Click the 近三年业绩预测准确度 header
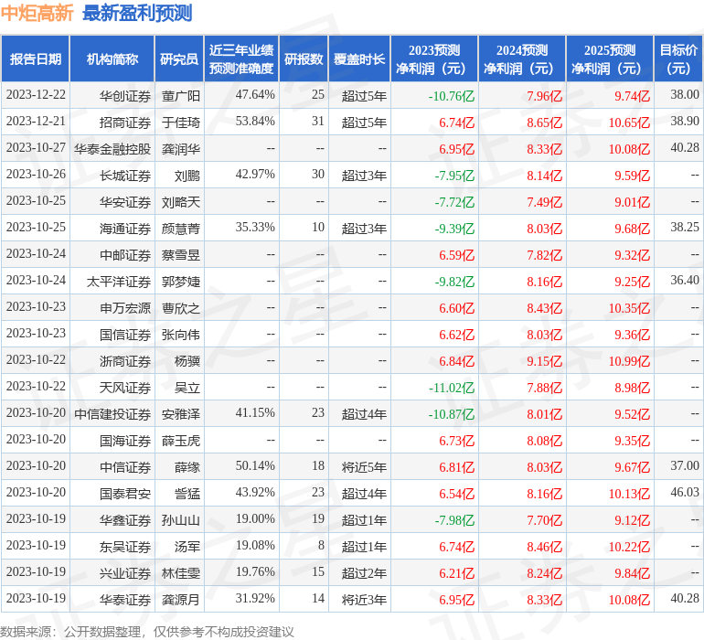 241,59
